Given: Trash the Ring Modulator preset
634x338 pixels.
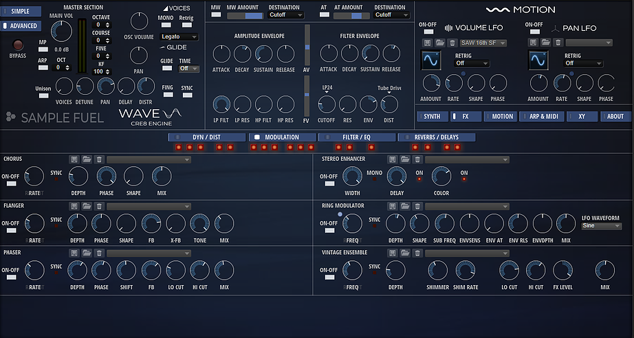Looking at the screenshot, I should tap(417, 206).
